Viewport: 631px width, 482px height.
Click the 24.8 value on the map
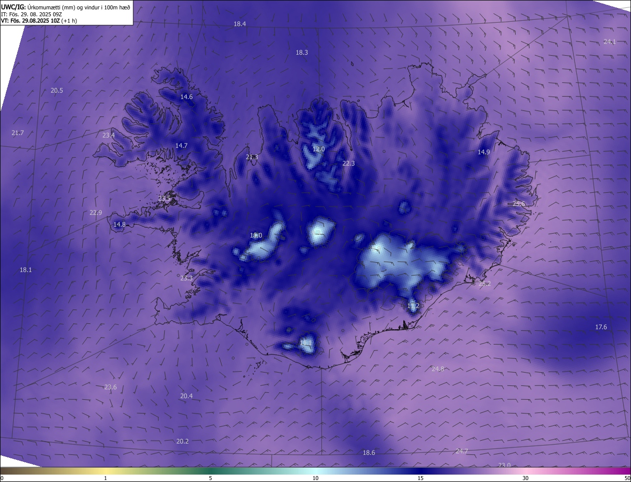(x=438, y=369)
